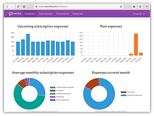This screenshot has width=154, height=116.
Task: Click the browser forward arrow button
Action: pos(12,7)
